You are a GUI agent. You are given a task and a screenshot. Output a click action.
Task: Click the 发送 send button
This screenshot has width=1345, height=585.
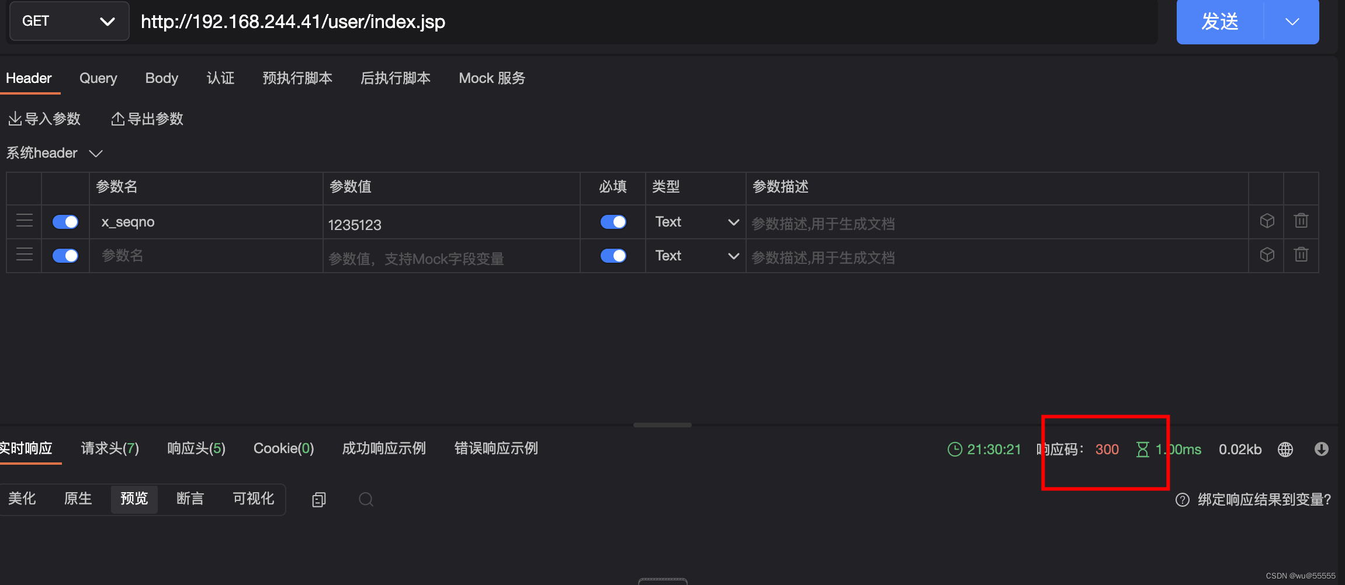pos(1219,22)
